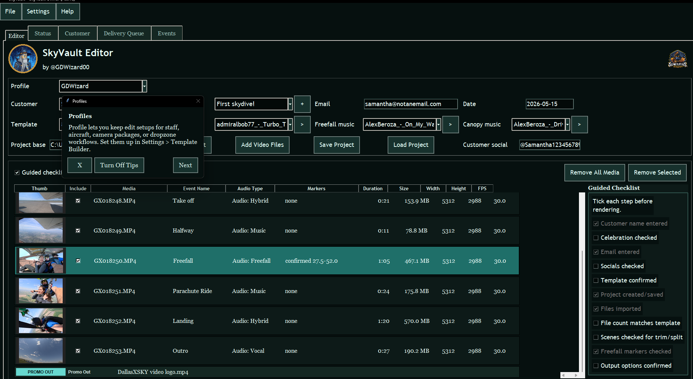Open the Settings menu
Image resolution: width=693 pixels, height=379 pixels.
pos(38,11)
